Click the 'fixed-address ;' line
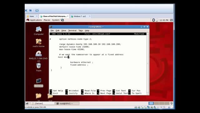Screen dimensions: 200x113 (79, 65)
